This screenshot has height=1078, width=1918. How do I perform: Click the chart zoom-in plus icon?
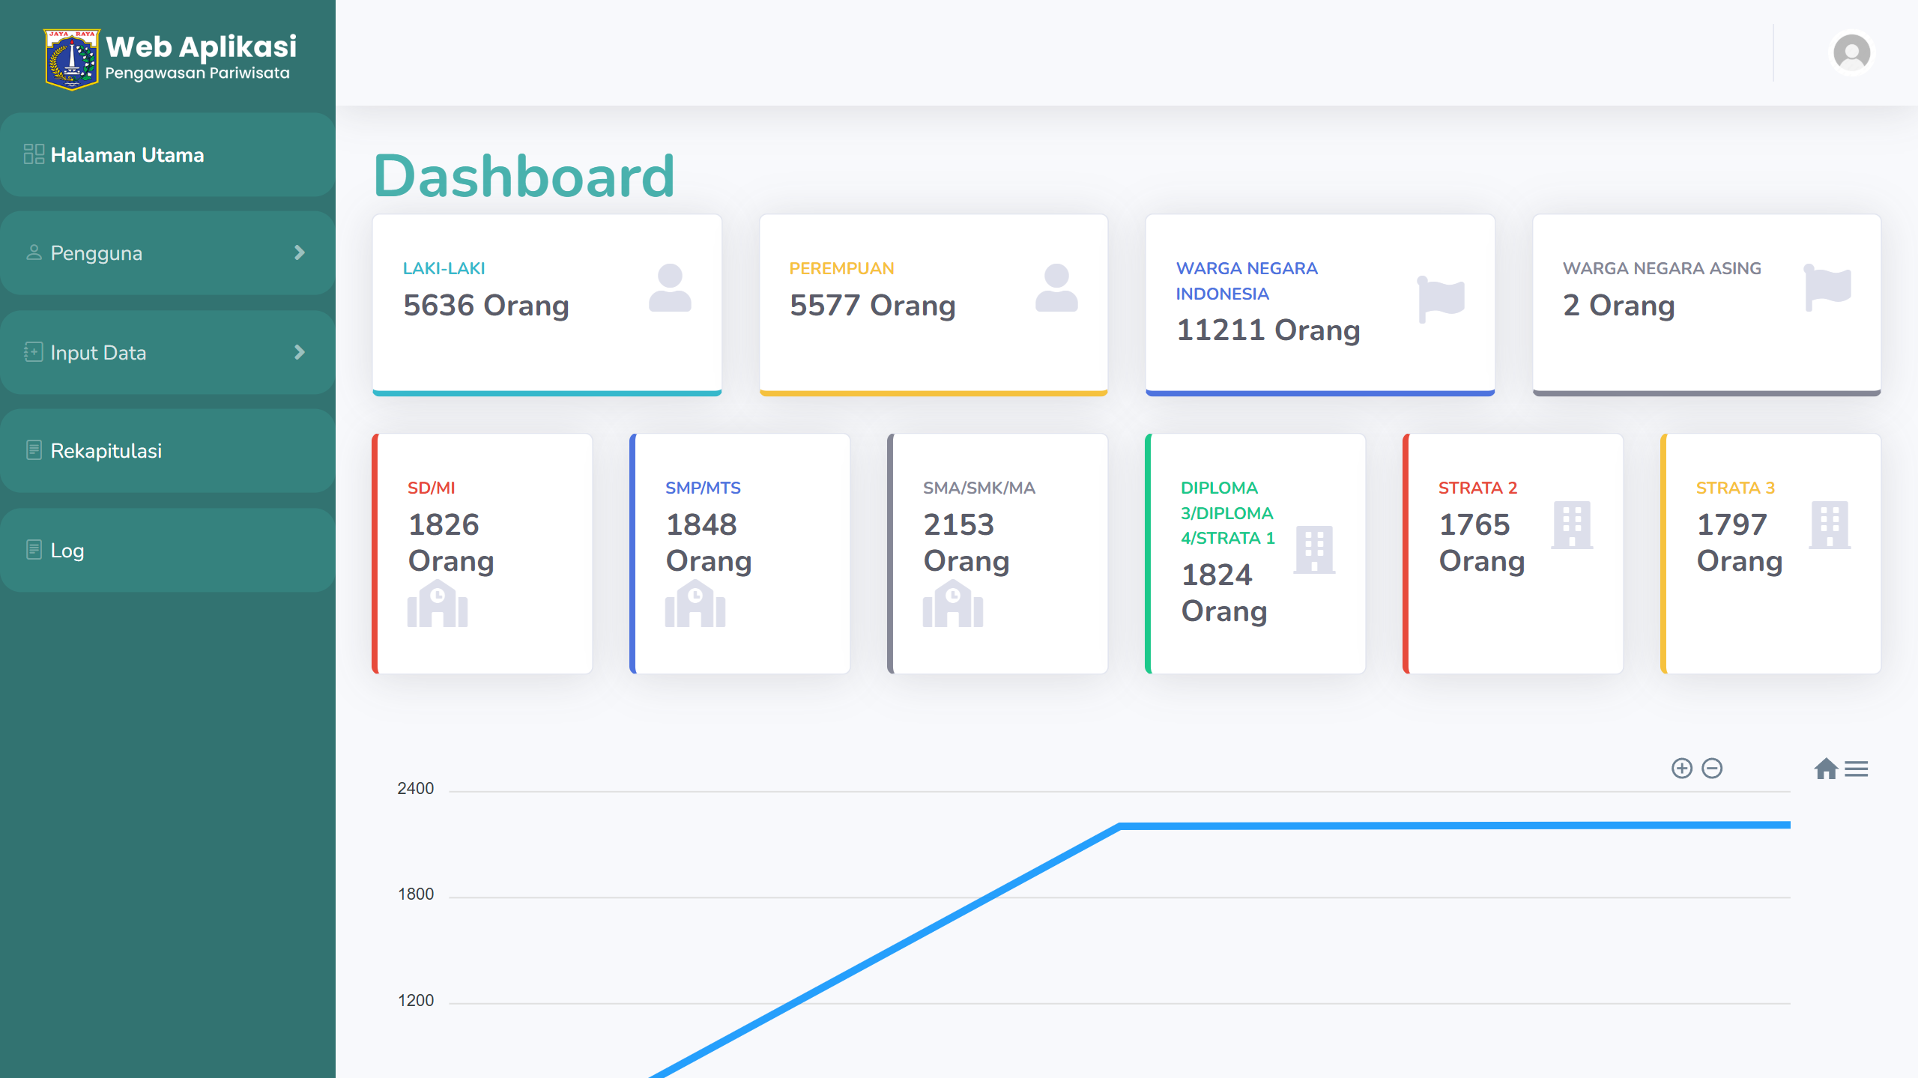[1681, 769]
